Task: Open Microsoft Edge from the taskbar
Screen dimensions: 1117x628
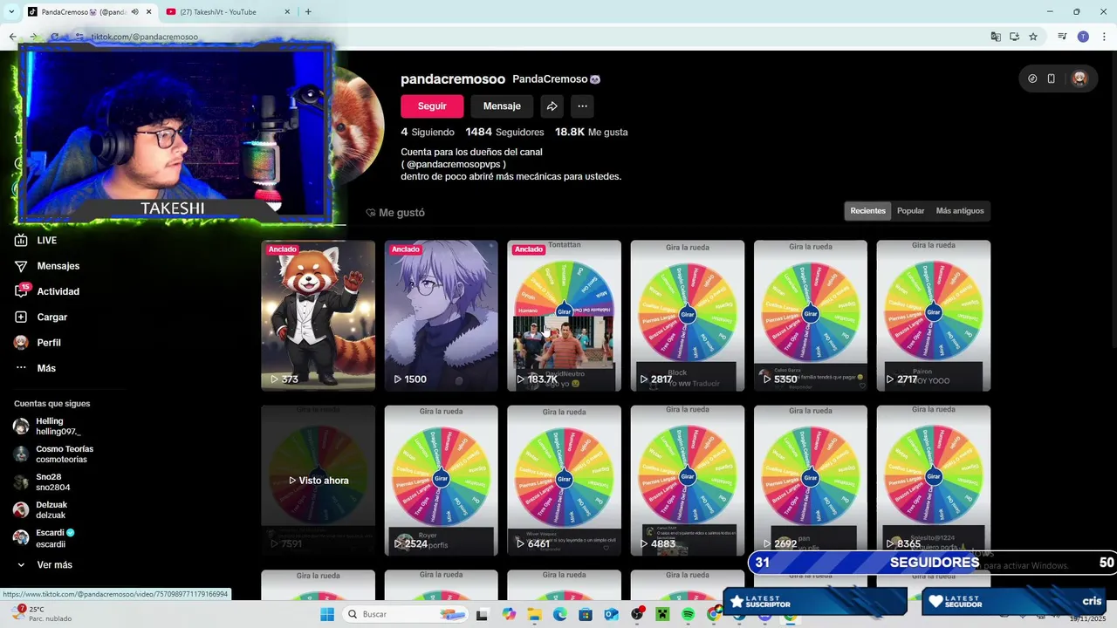Action: coord(559,614)
